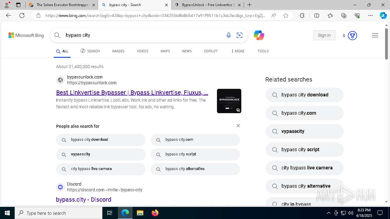Click the magnifier icon in Bing search box

(57, 35)
